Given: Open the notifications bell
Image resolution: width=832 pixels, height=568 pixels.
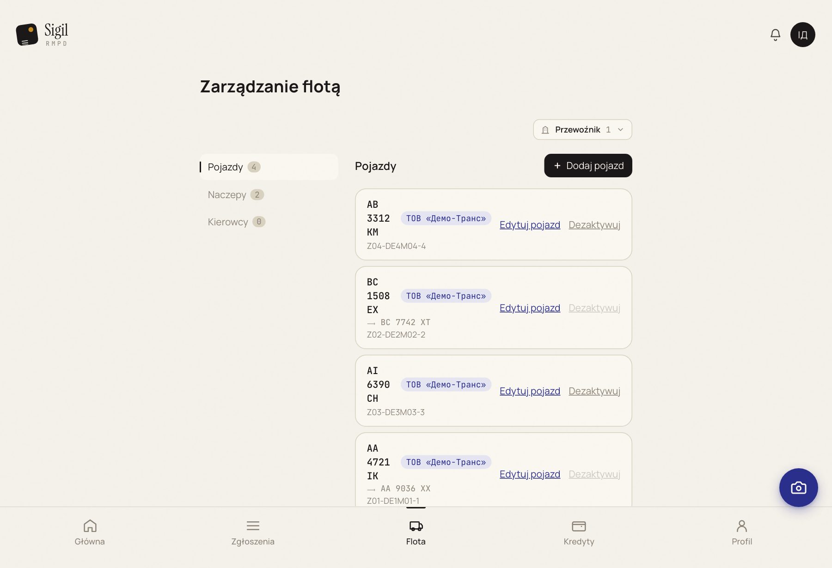Looking at the screenshot, I should coord(775,35).
